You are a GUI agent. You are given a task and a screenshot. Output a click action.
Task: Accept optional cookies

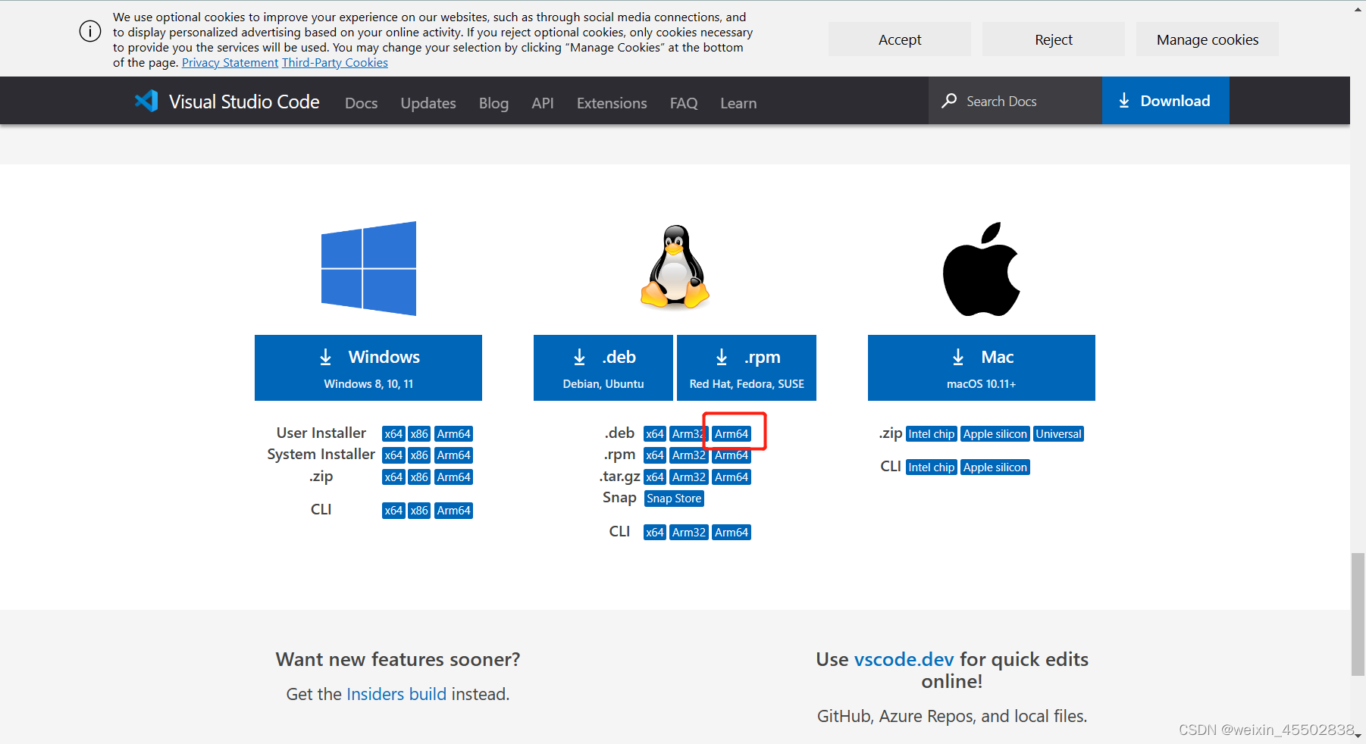(x=900, y=39)
